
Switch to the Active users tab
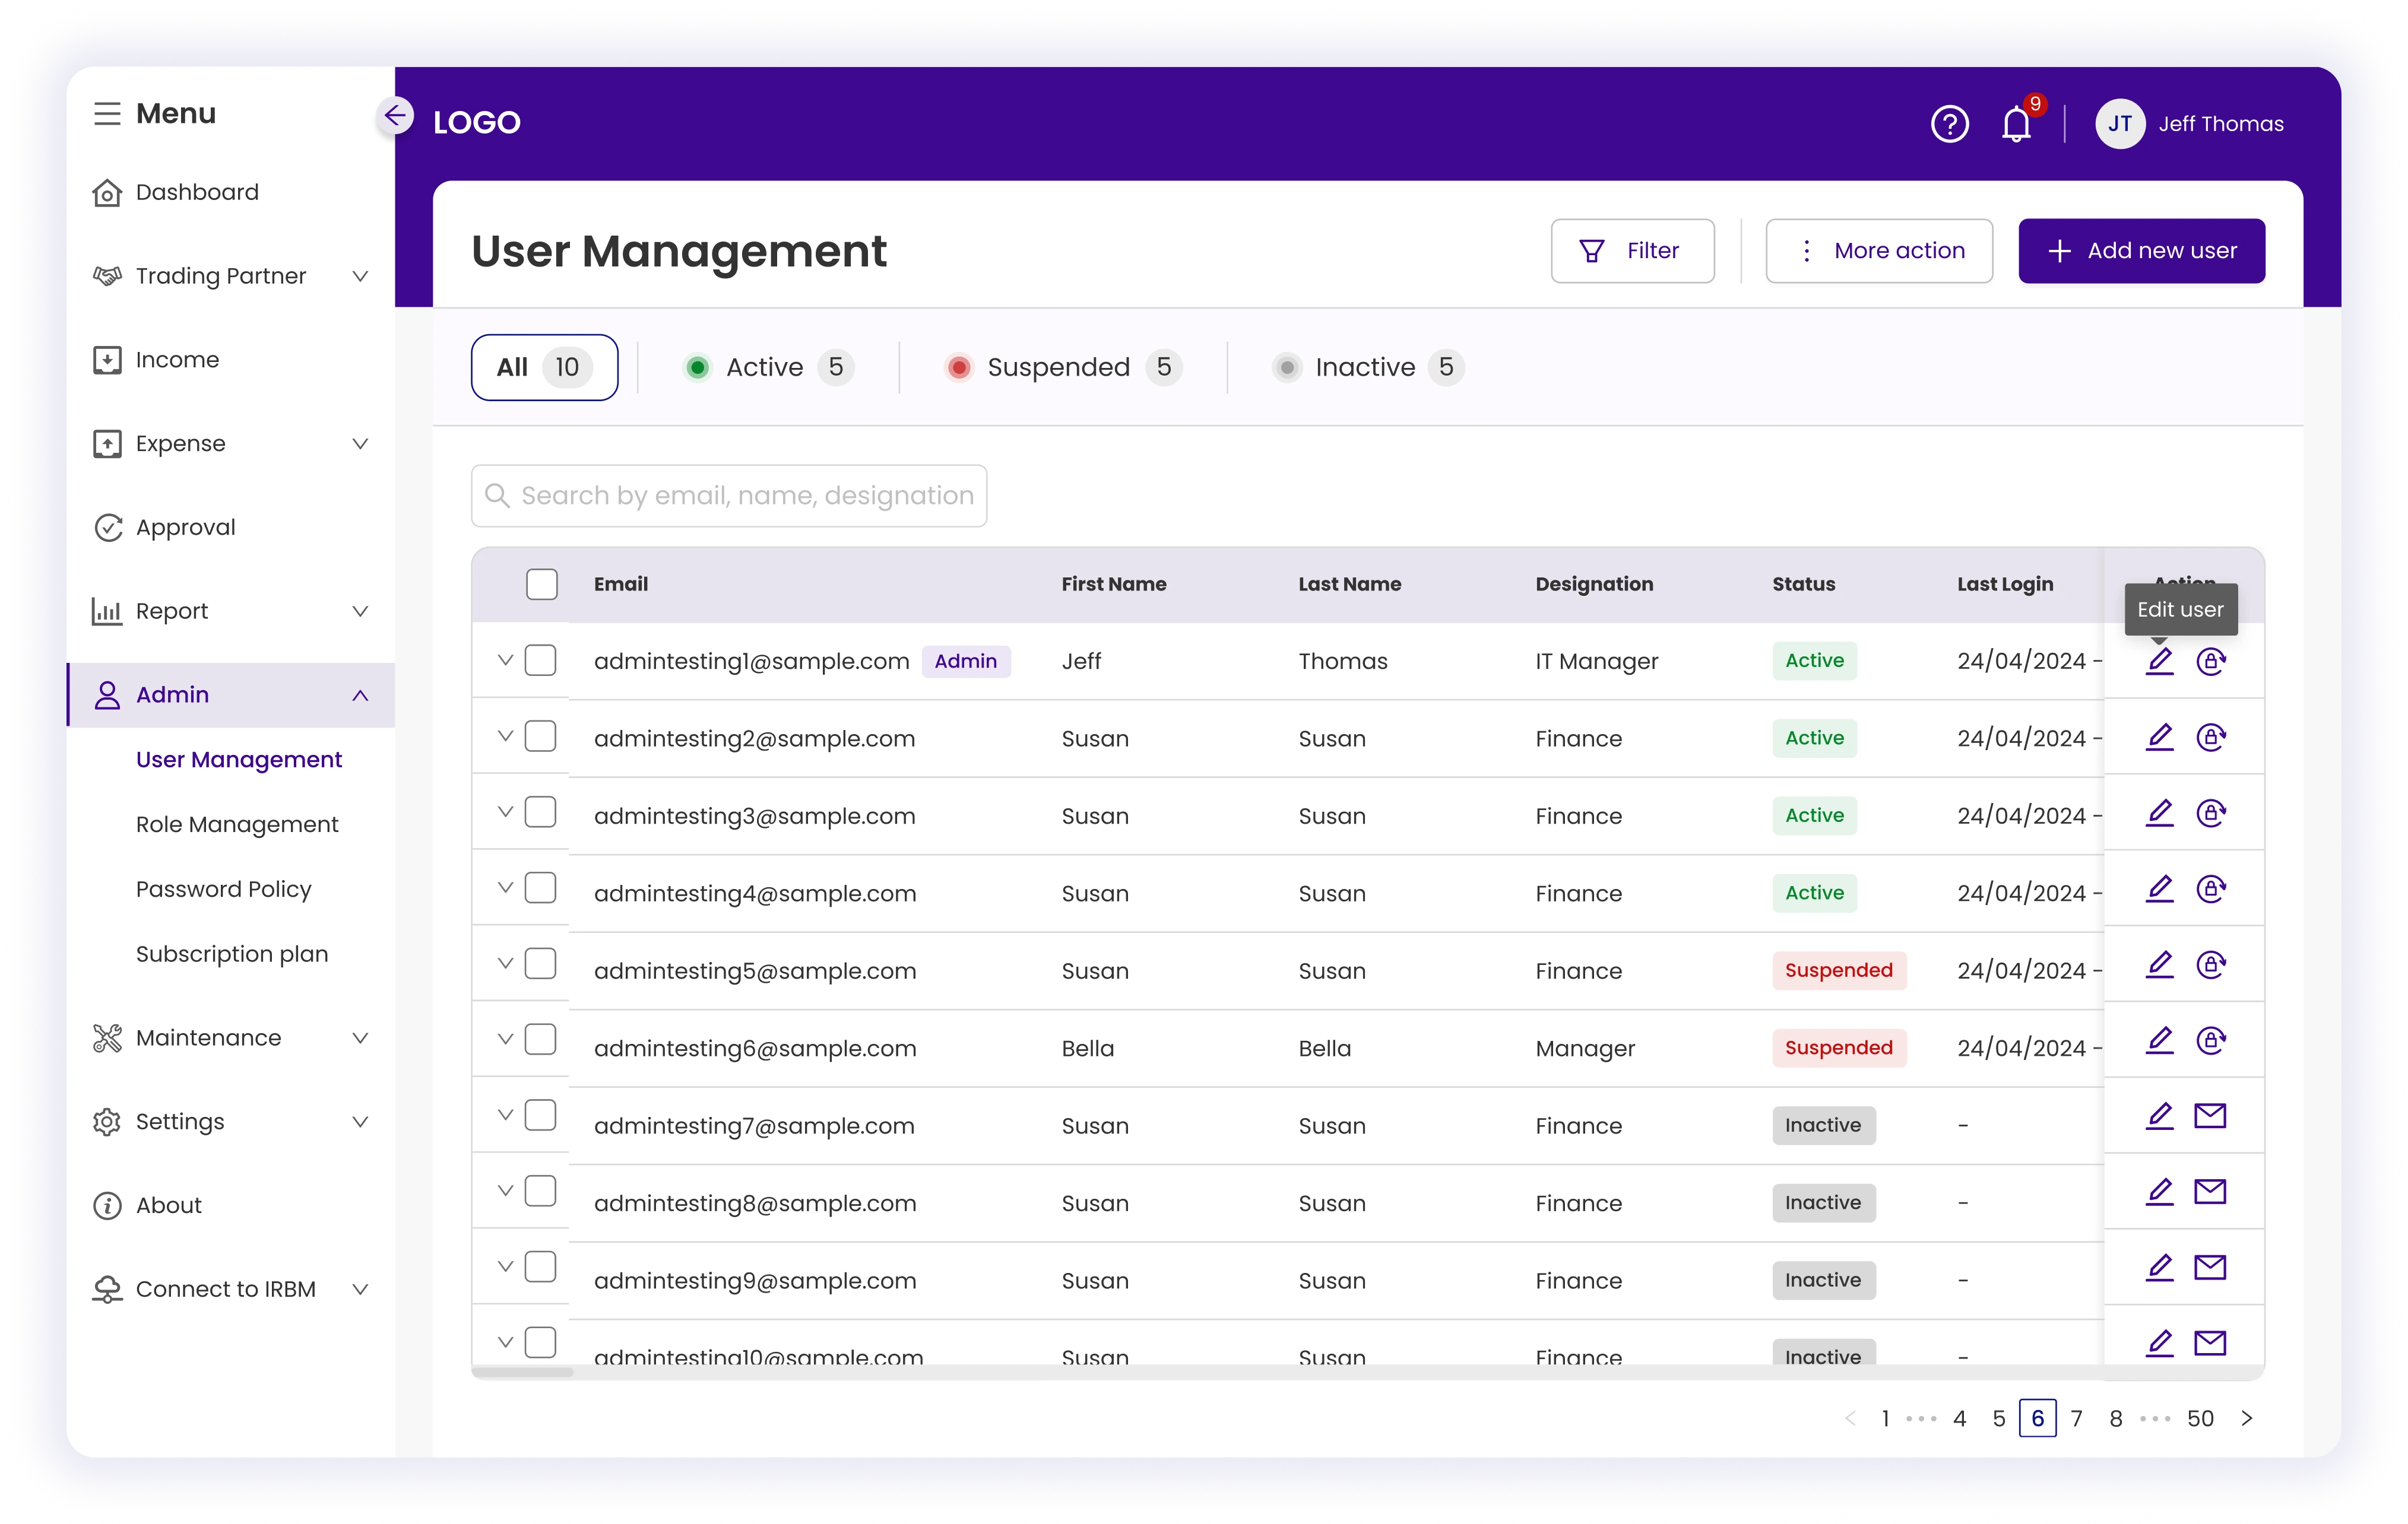[x=768, y=368]
